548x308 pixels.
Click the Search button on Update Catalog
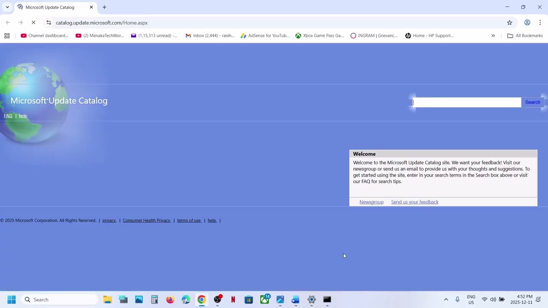click(533, 102)
